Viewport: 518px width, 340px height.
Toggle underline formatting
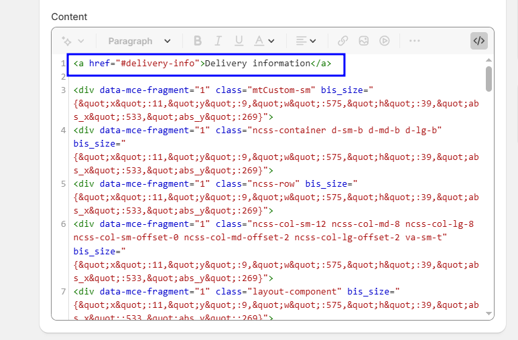click(x=239, y=41)
